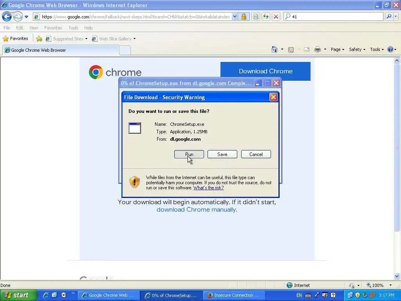Click the download Chrome manually link
The height and width of the screenshot is (301, 401).
[x=196, y=210]
